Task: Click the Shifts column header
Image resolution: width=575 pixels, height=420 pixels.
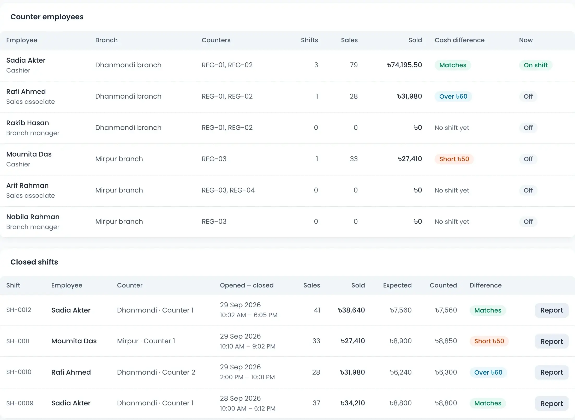Action: (x=309, y=40)
